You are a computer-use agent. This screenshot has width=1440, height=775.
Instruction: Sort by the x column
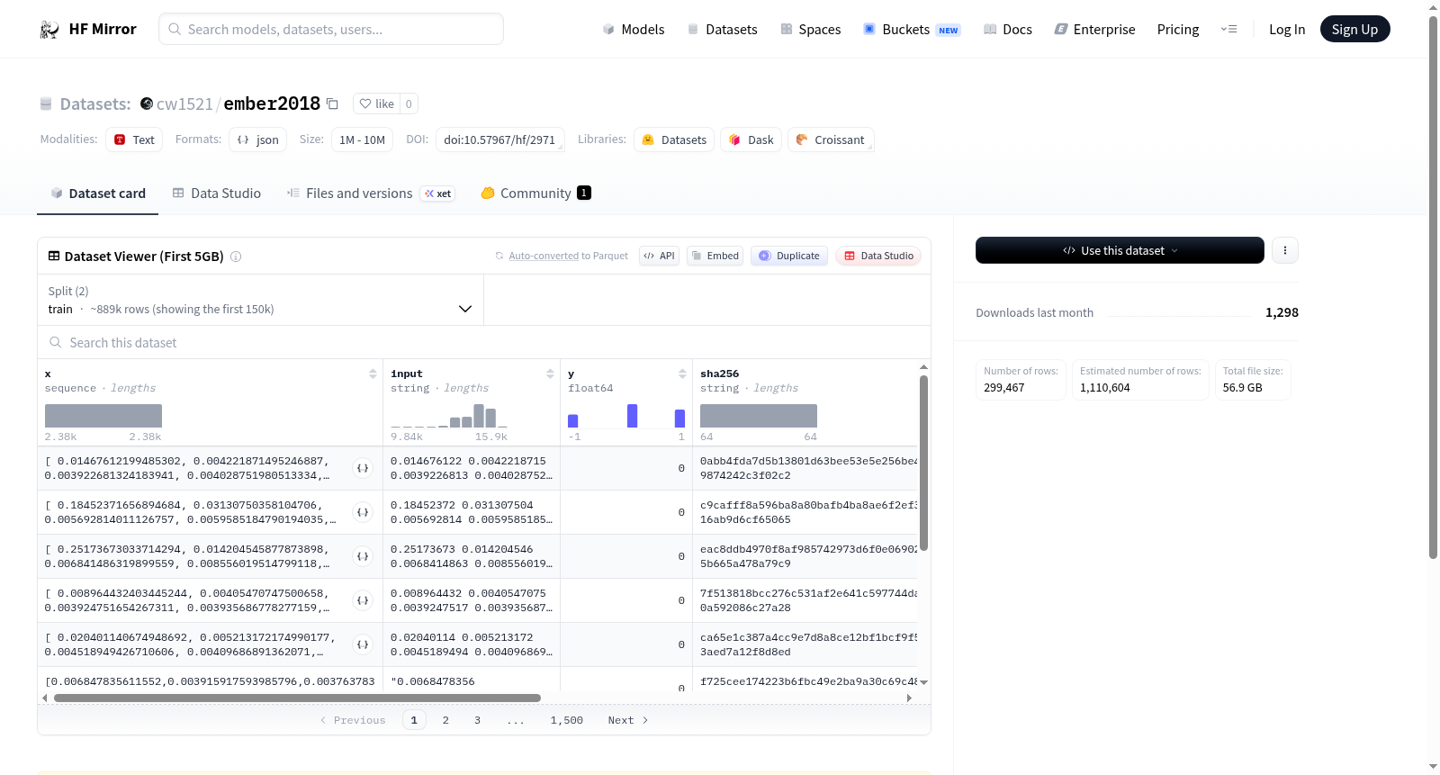pyautogui.click(x=373, y=374)
